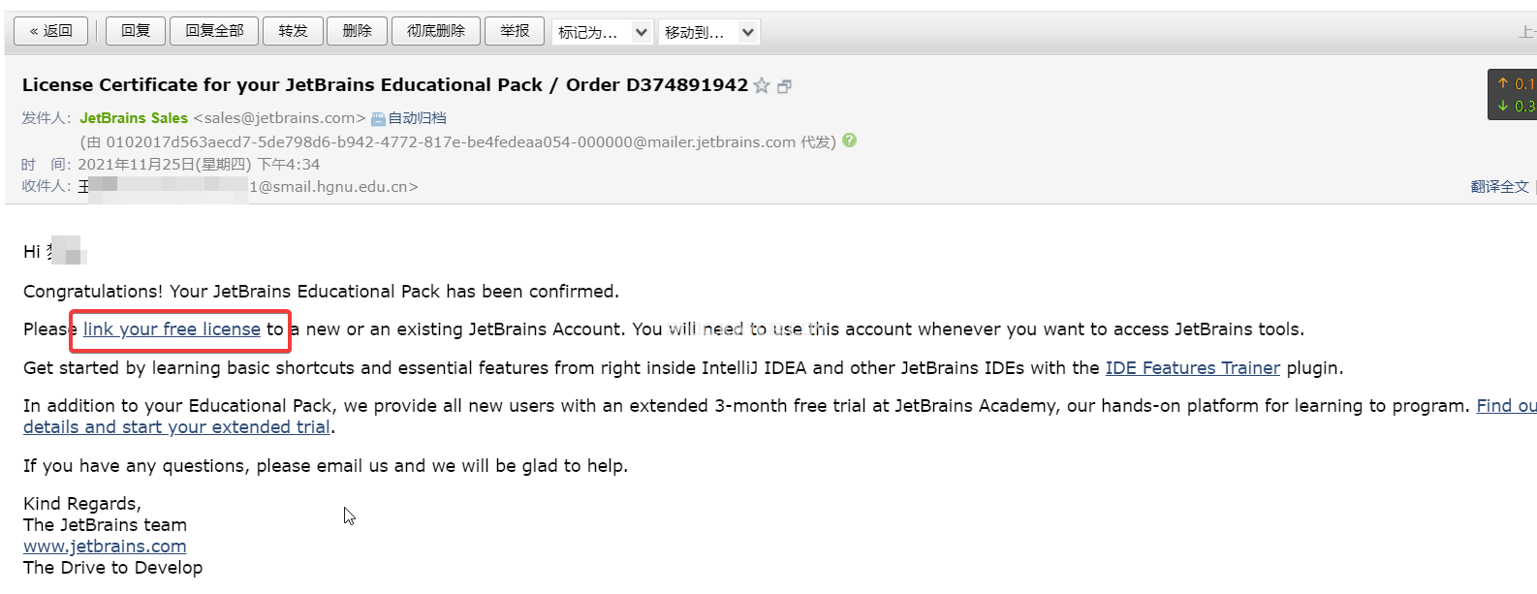This screenshot has width=1537, height=594.
Task: Click the mailer.jetbrains.com 代发 address text
Action: [x=457, y=142]
